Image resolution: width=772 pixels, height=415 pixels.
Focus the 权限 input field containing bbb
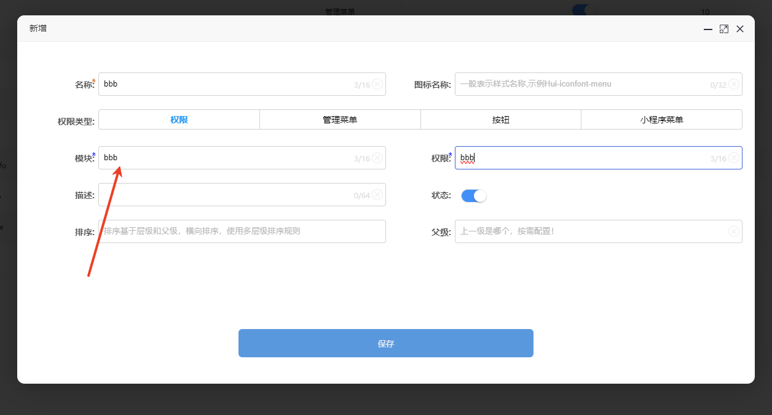pos(599,158)
